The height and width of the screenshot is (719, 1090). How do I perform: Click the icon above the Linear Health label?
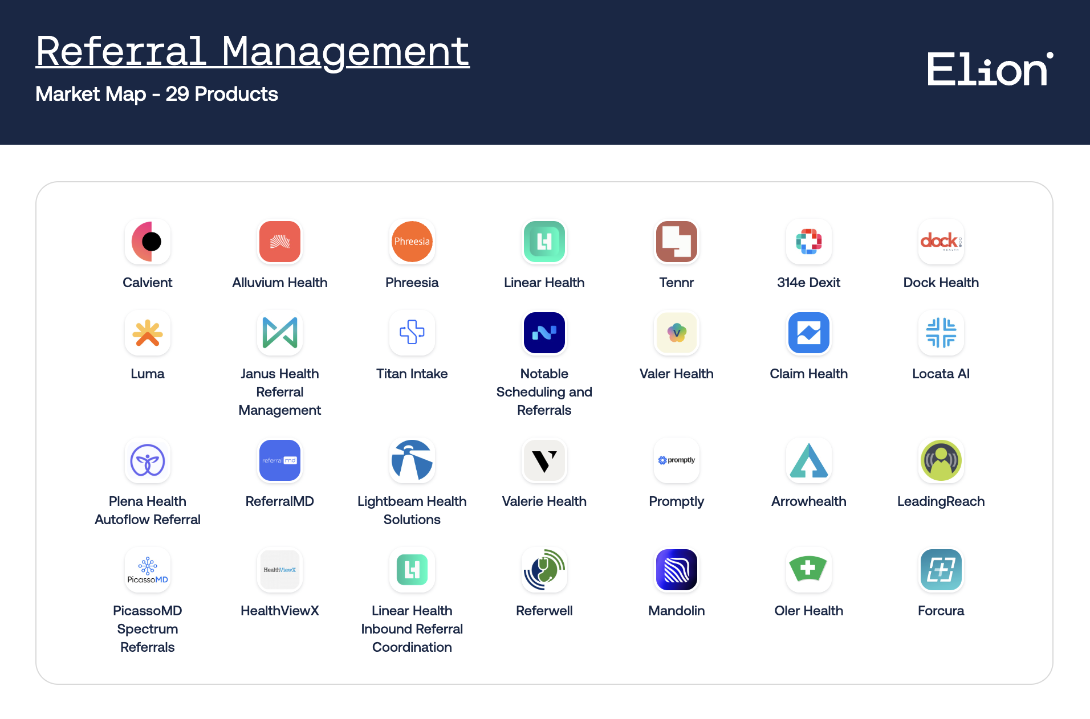[544, 242]
